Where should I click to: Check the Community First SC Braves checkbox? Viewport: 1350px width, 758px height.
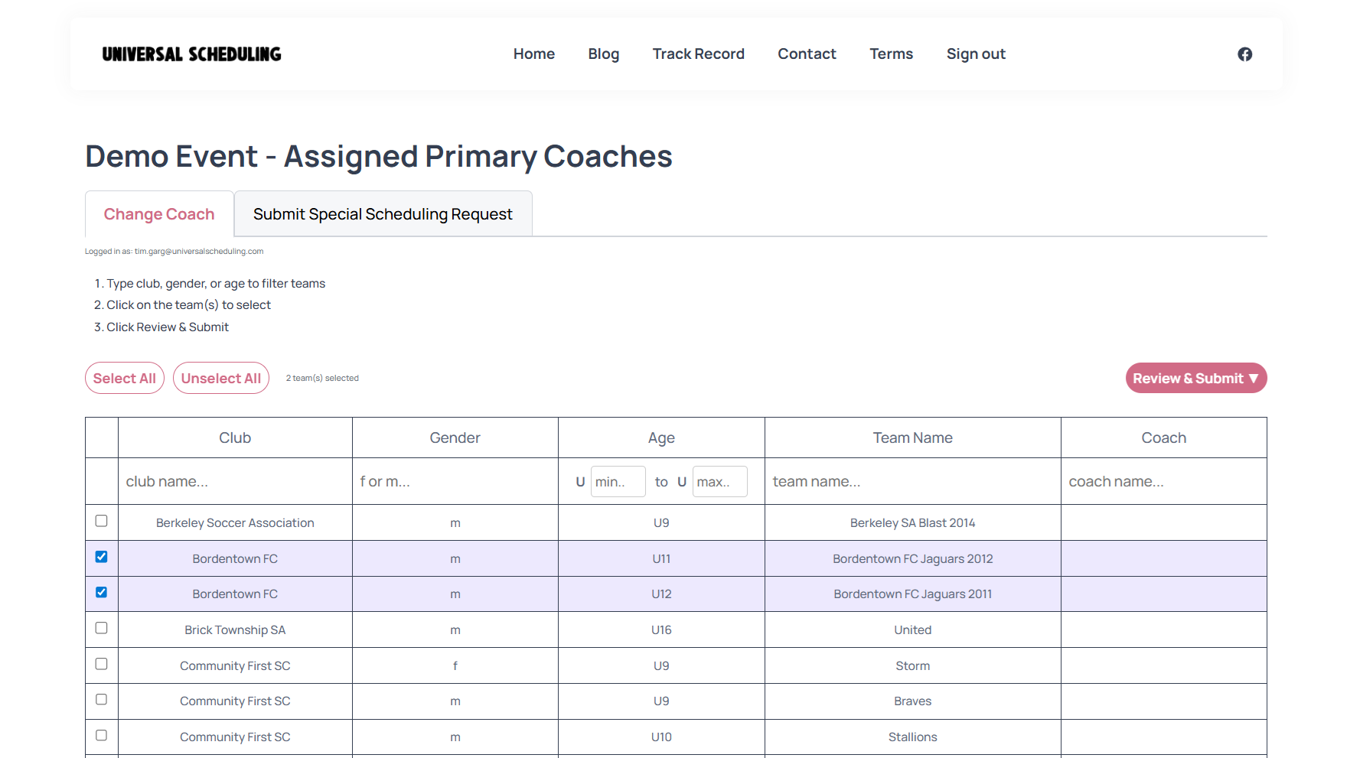pyautogui.click(x=101, y=699)
